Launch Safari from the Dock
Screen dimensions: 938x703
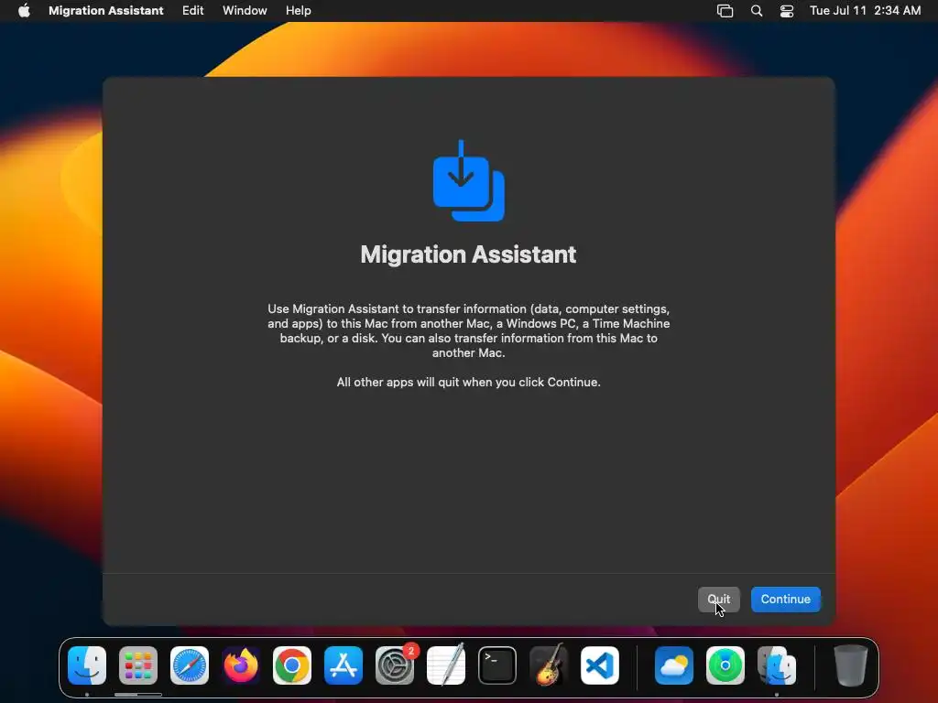pyautogui.click(x=190, y=665)
